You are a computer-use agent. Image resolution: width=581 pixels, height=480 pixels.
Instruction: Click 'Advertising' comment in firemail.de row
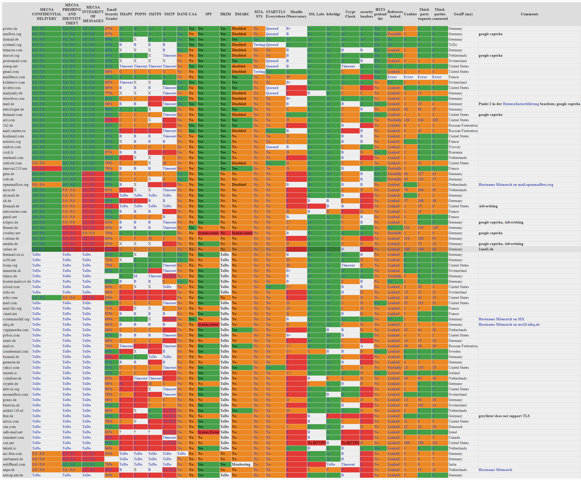click(488, 206)
